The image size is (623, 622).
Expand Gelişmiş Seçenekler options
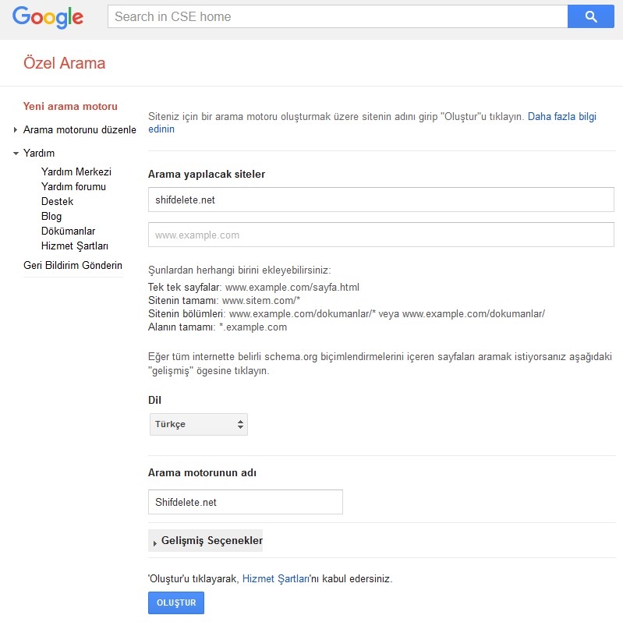[x=205, y=541]
